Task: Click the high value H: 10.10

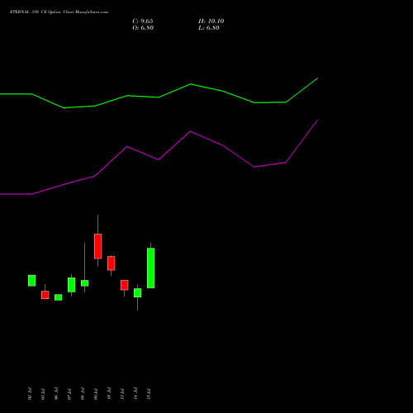Action: point(211,21)
